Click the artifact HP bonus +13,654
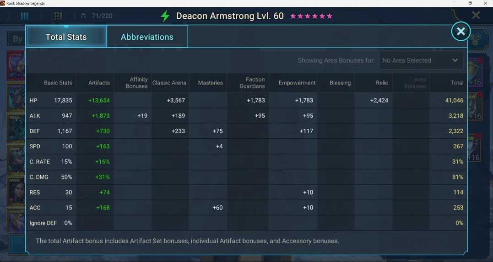The image size is (493, 262). pos(99,100)
